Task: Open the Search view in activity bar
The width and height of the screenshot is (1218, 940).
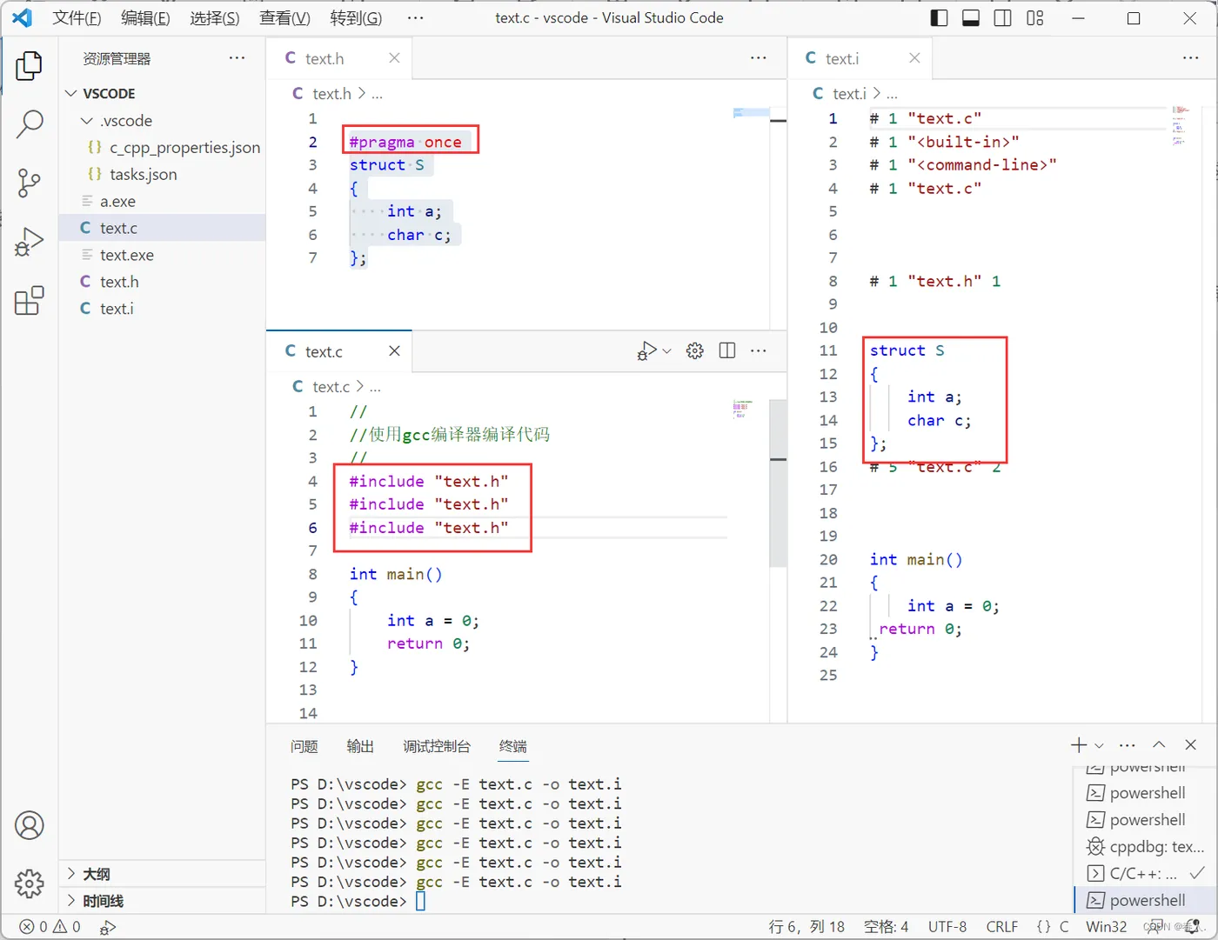Action: click(30, 124)
